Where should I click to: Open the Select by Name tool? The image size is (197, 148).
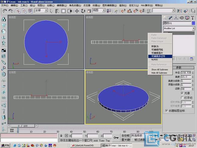[57, 11]
